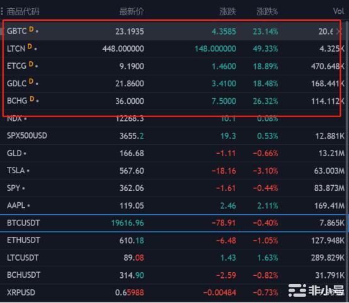Click the D badge next to BCHG
The height and width of the screenshot is (303, 349).
[x=32, y=99]
